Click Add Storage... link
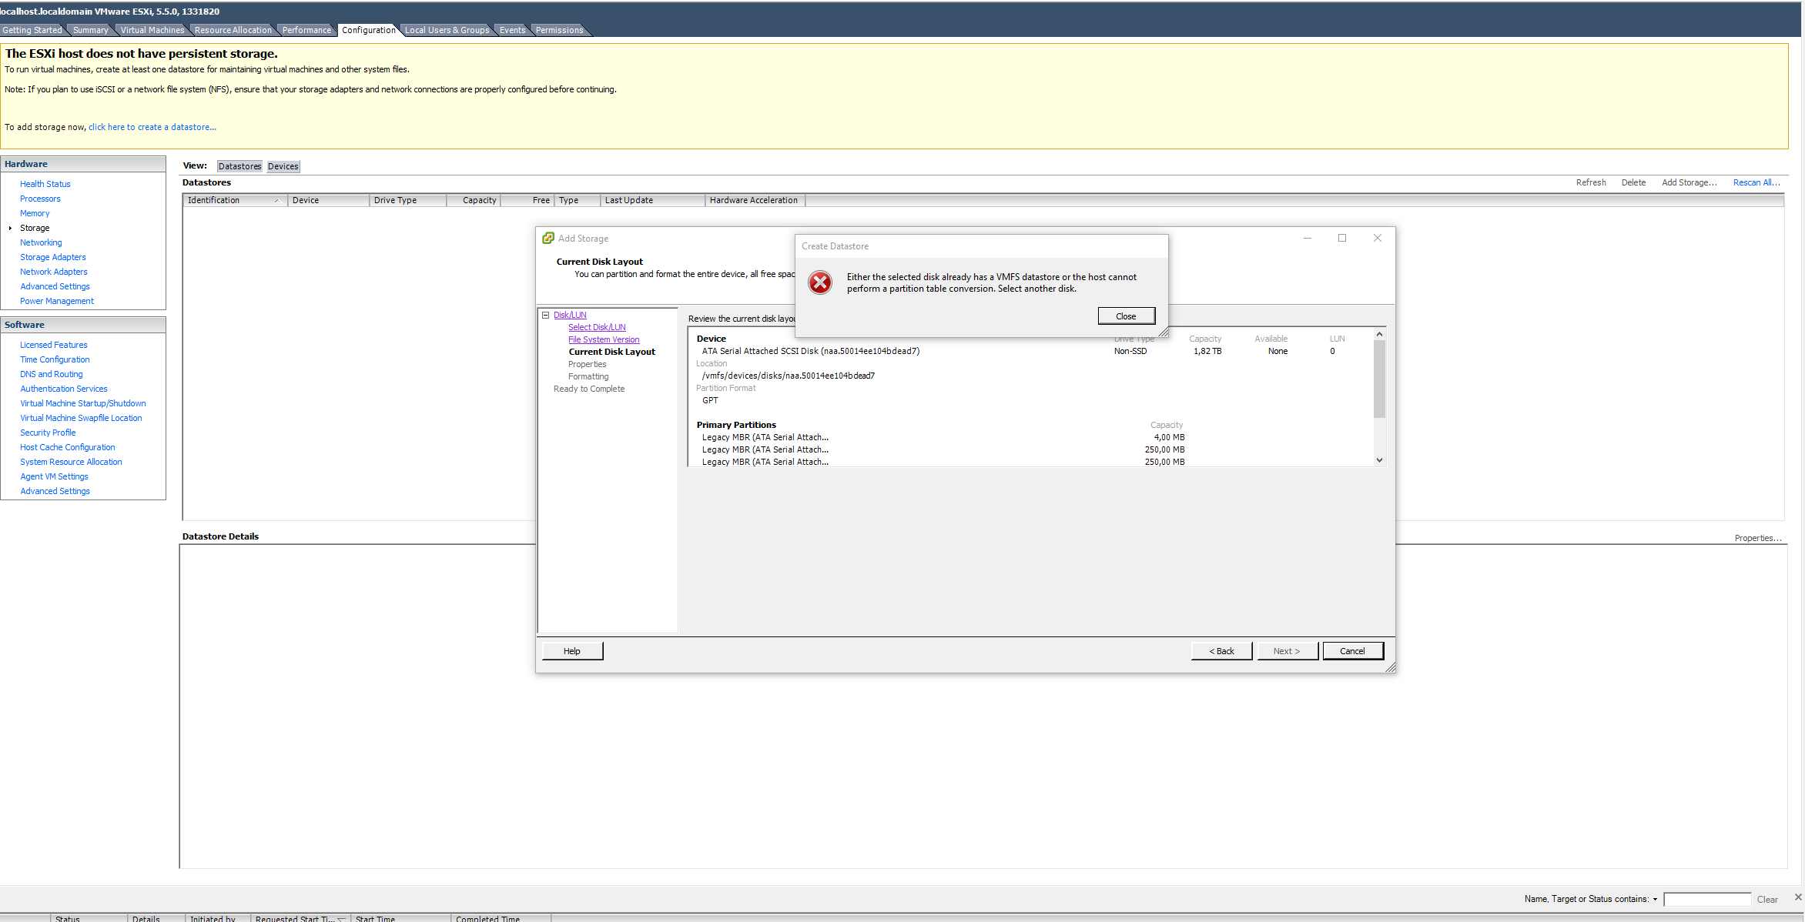1805x922 pixels. (1689, 182)
